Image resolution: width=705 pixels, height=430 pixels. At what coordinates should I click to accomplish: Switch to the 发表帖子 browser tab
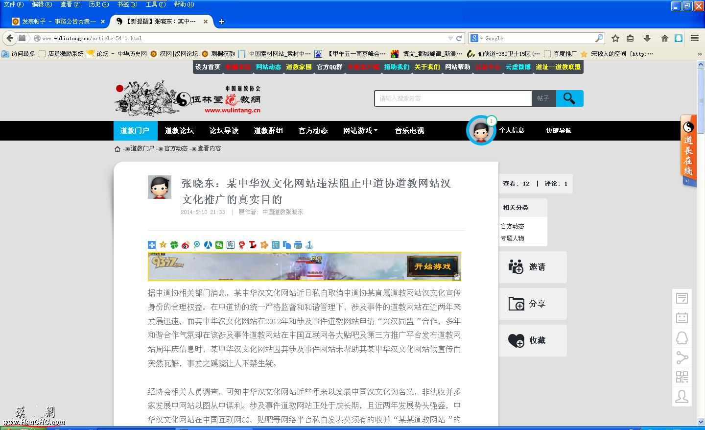54,22
